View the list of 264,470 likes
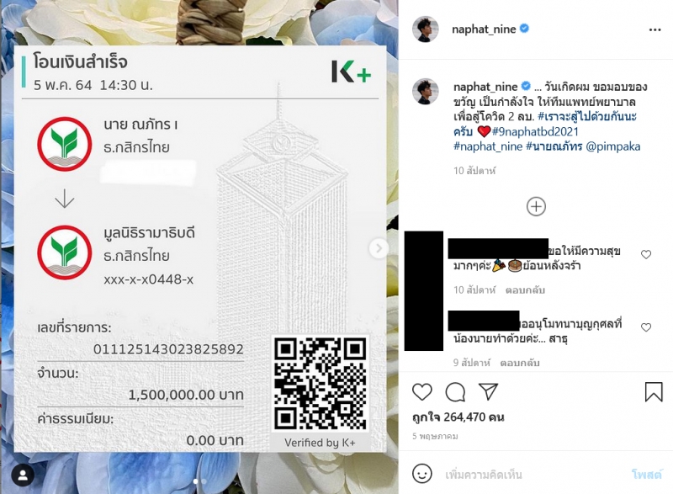The width and height of the screenshot is (673, 494). coord(458,417)
